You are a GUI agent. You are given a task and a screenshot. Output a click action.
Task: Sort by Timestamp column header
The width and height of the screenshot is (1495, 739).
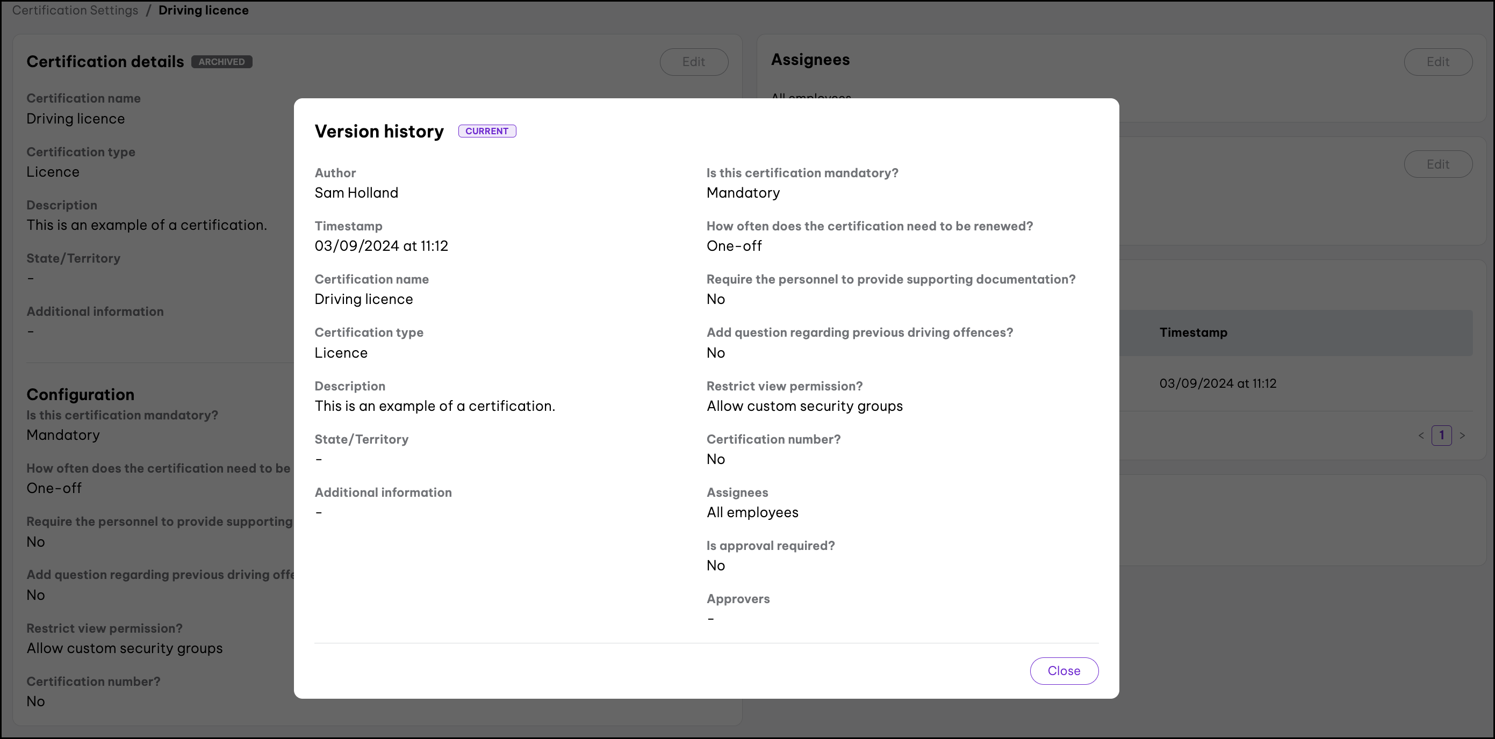tap(1192, 332)
